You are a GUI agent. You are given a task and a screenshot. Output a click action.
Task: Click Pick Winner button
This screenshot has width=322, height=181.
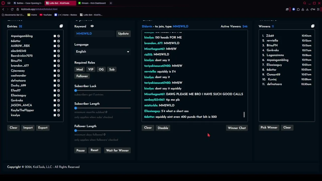(269, 128)
